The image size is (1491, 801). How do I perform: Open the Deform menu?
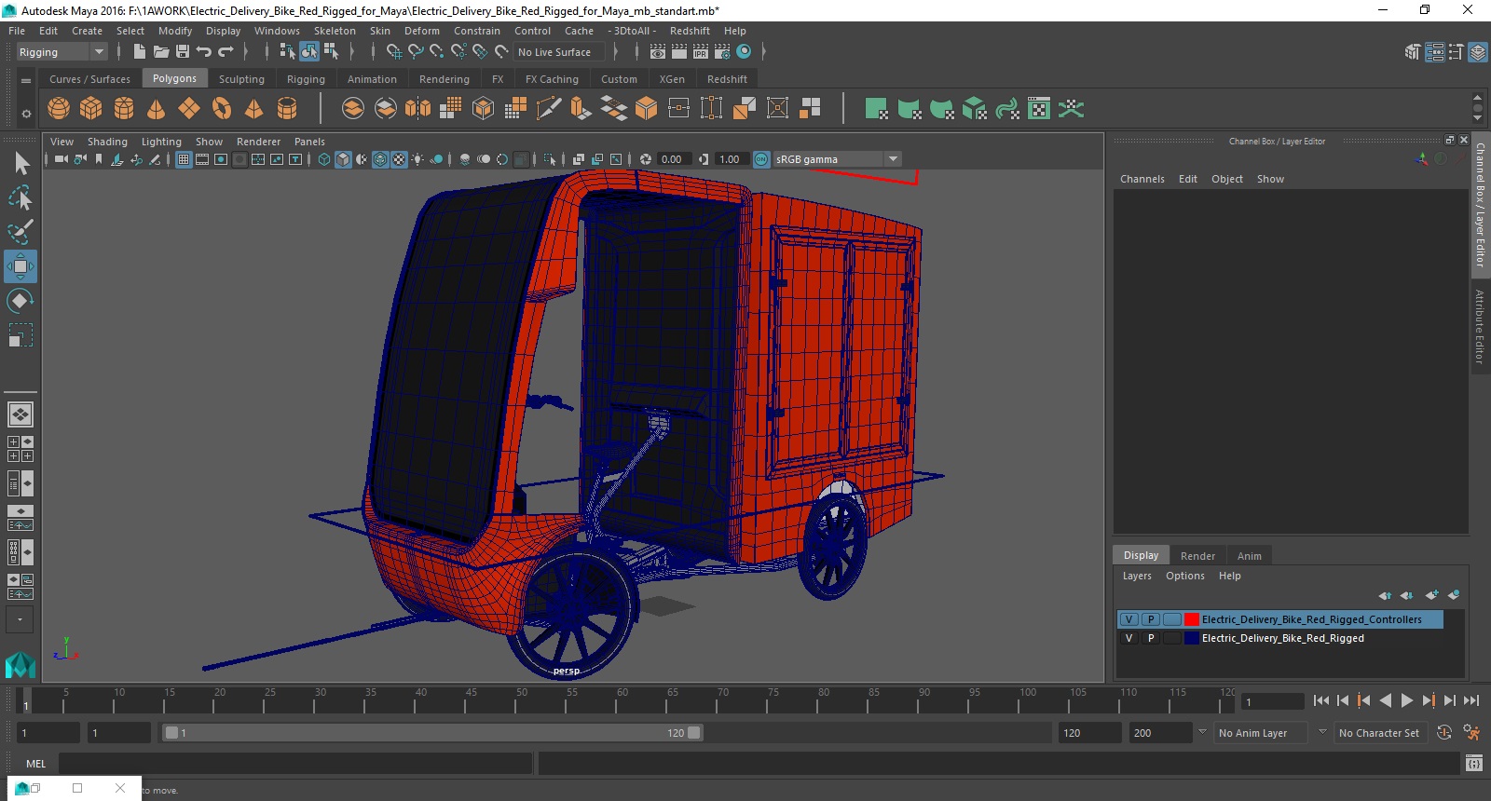point(421,31)
